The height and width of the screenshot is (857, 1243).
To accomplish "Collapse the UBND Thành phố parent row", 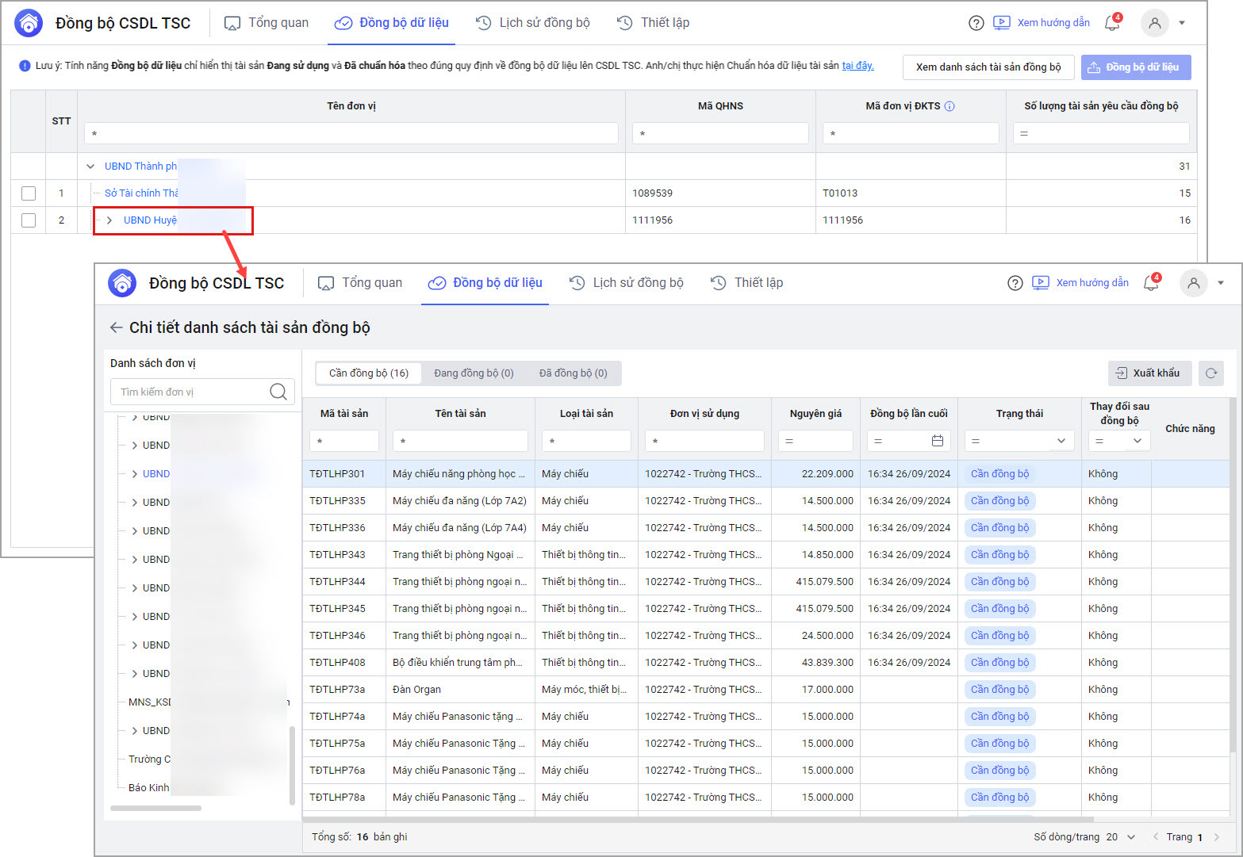I will tap(90, 166).
